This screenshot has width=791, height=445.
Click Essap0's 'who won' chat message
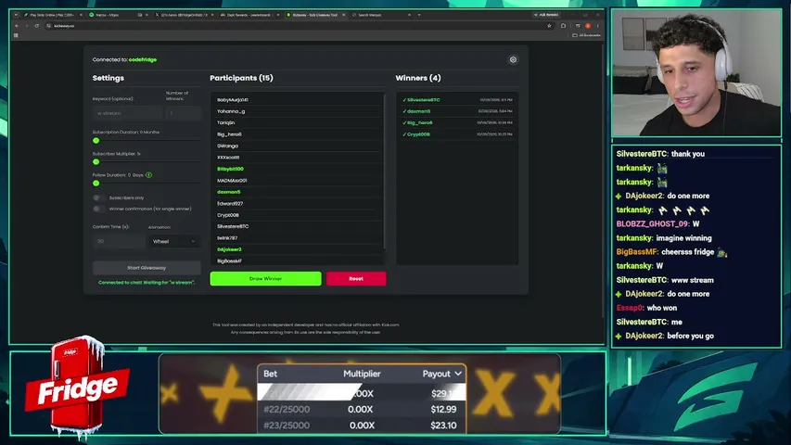tap(646, 308)
